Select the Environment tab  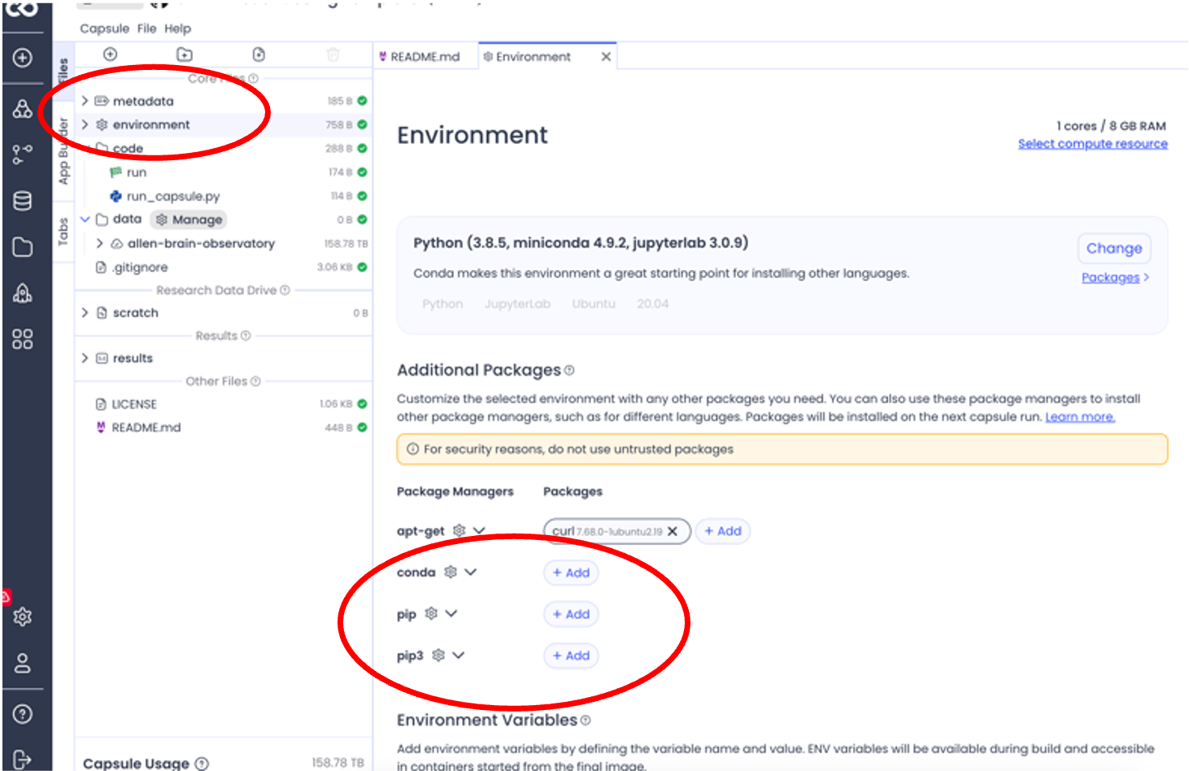click(x=534, y=56)
